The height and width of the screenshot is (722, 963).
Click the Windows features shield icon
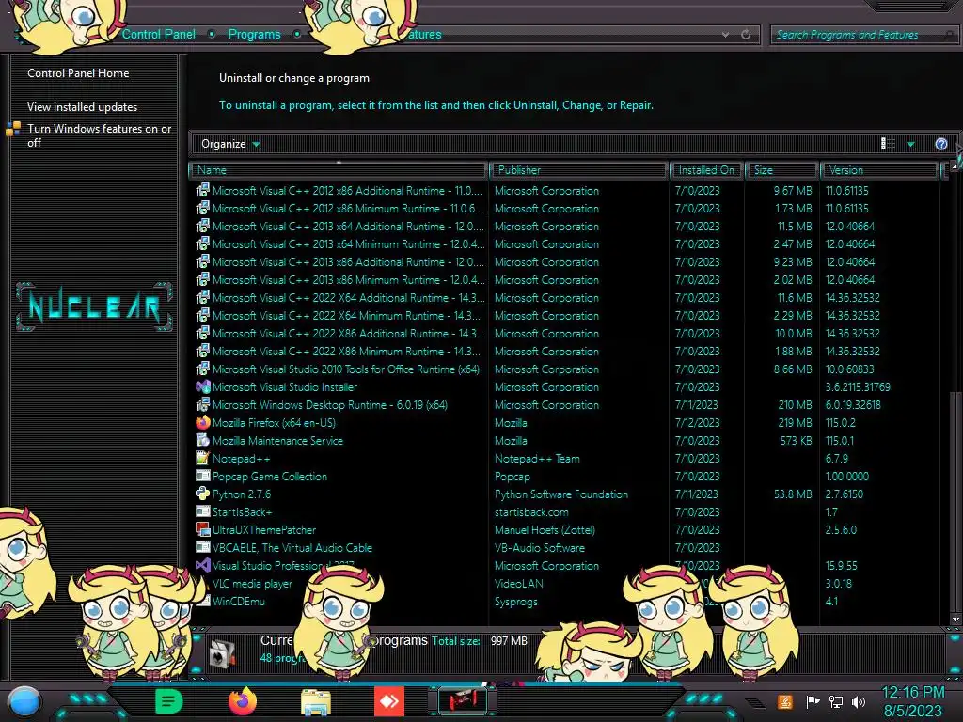pos(13,129)
